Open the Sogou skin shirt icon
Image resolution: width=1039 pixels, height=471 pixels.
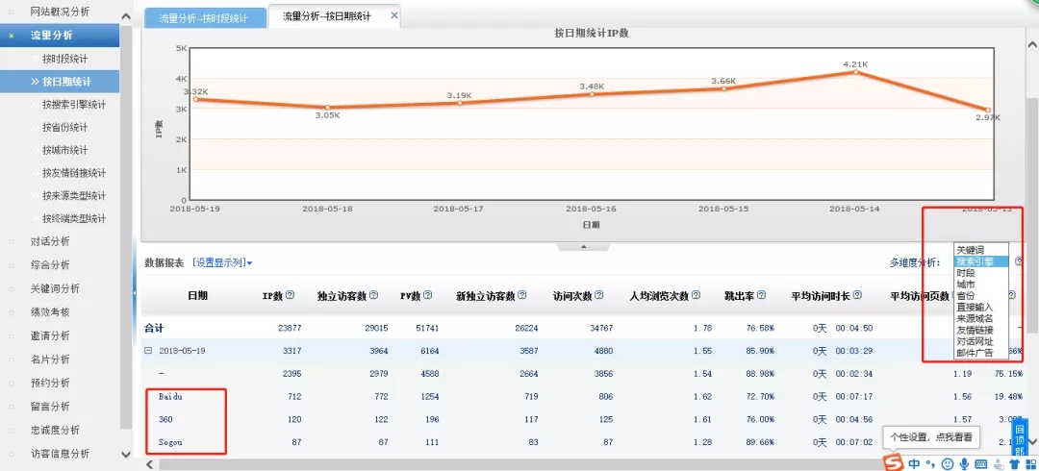click(x=1015, y=463)
